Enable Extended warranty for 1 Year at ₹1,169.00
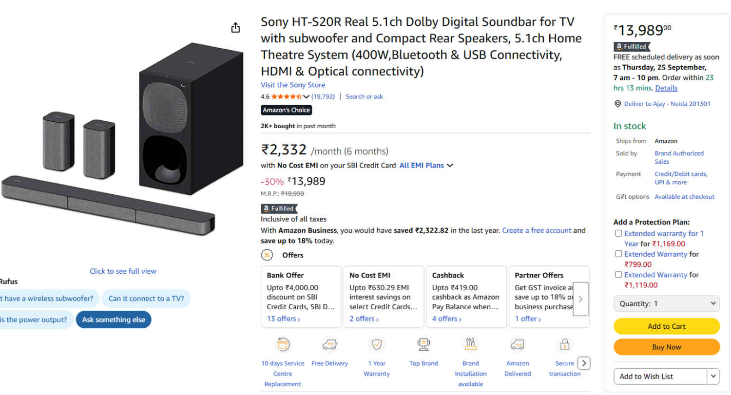The width and height of the screenshot is (731, 395). pos(618,233)
